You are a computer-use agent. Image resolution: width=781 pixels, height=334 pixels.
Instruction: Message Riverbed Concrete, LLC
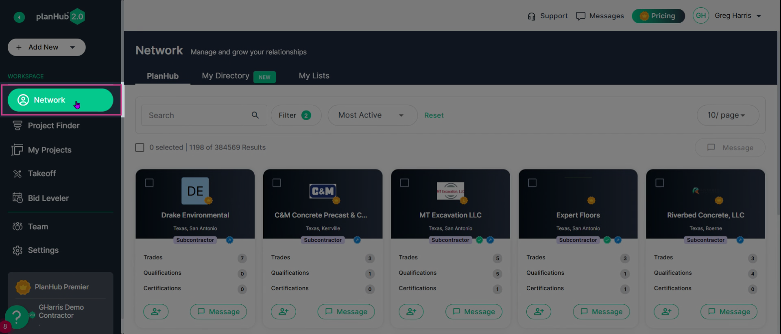coord(729,312)
